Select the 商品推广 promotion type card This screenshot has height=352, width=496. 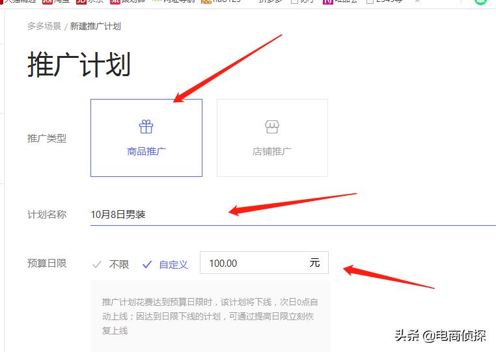[146, 138]
